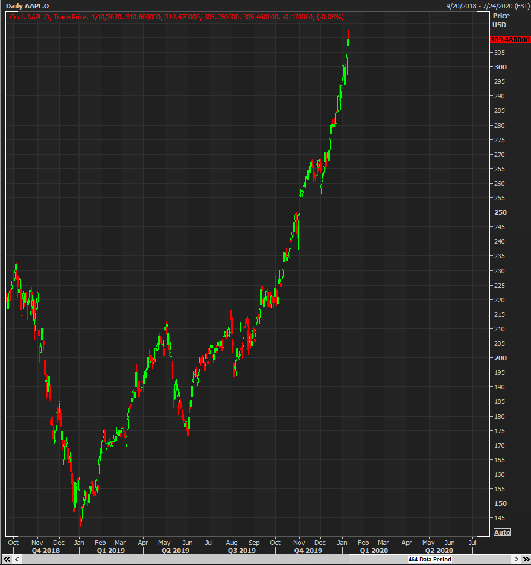Click the 250 price axis label

[500, 212]
